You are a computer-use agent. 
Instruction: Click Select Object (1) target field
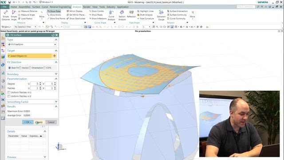coord(29,56)
